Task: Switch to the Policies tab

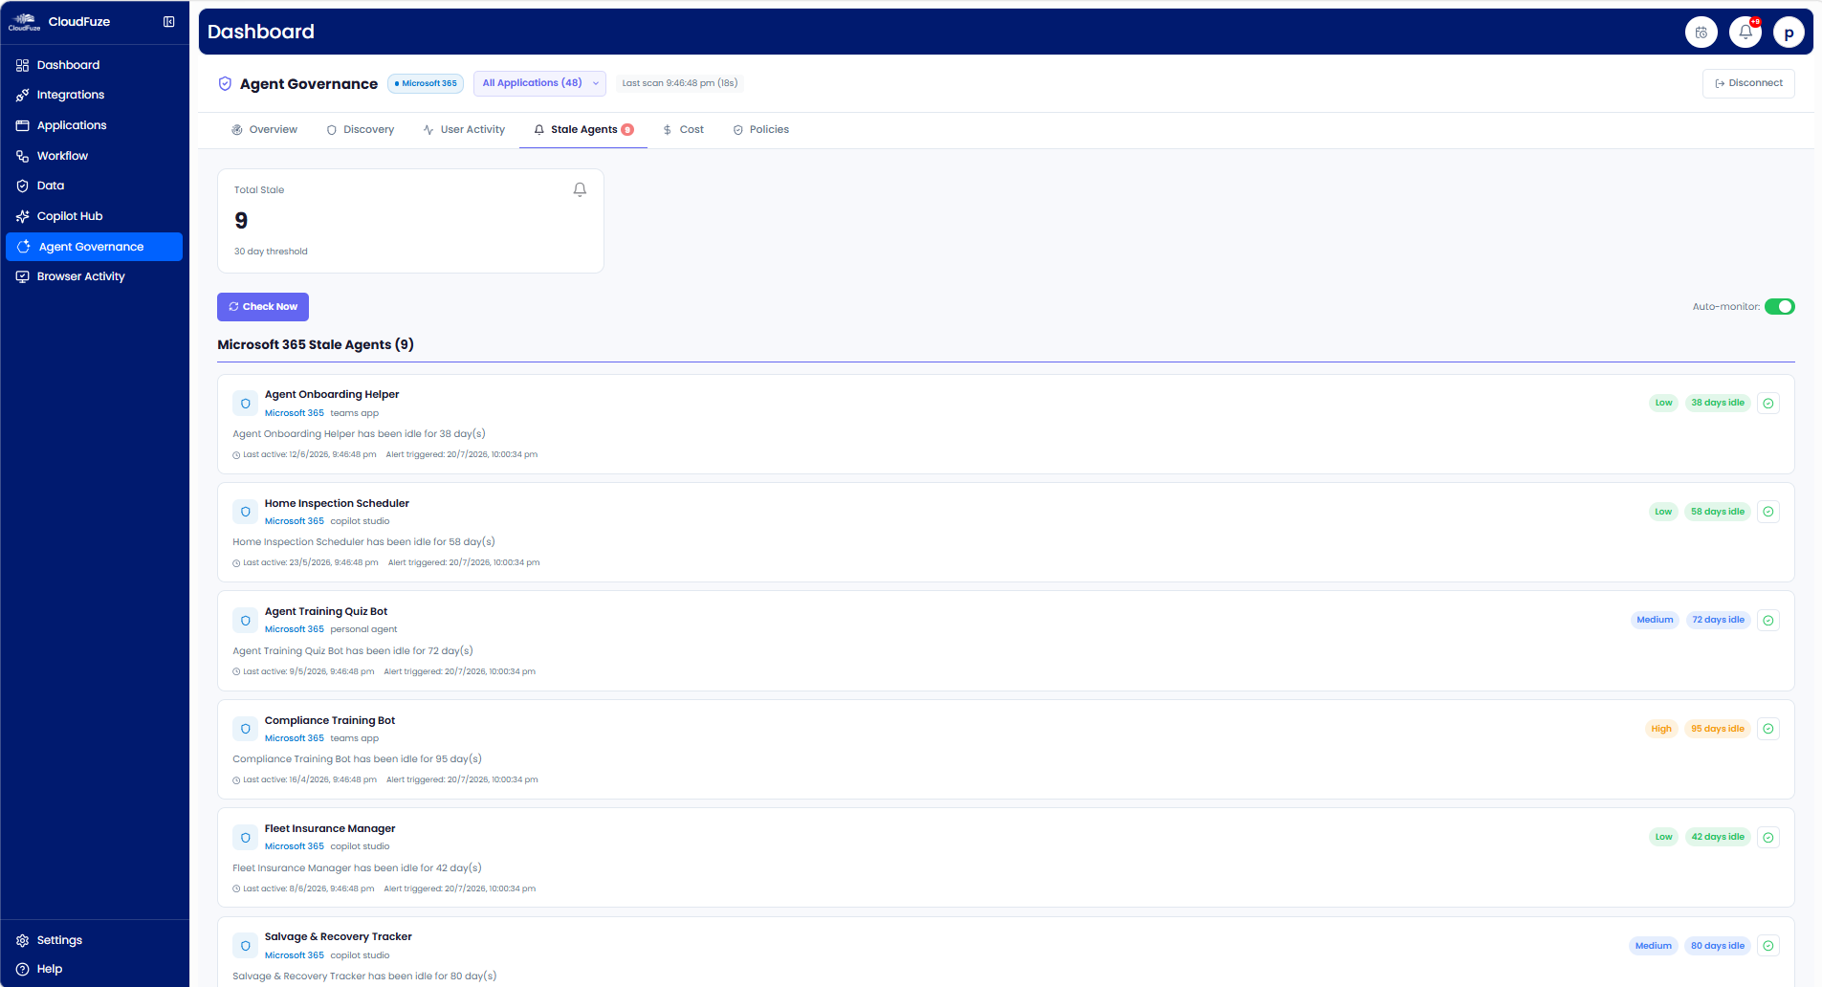Action: [761, 129]
